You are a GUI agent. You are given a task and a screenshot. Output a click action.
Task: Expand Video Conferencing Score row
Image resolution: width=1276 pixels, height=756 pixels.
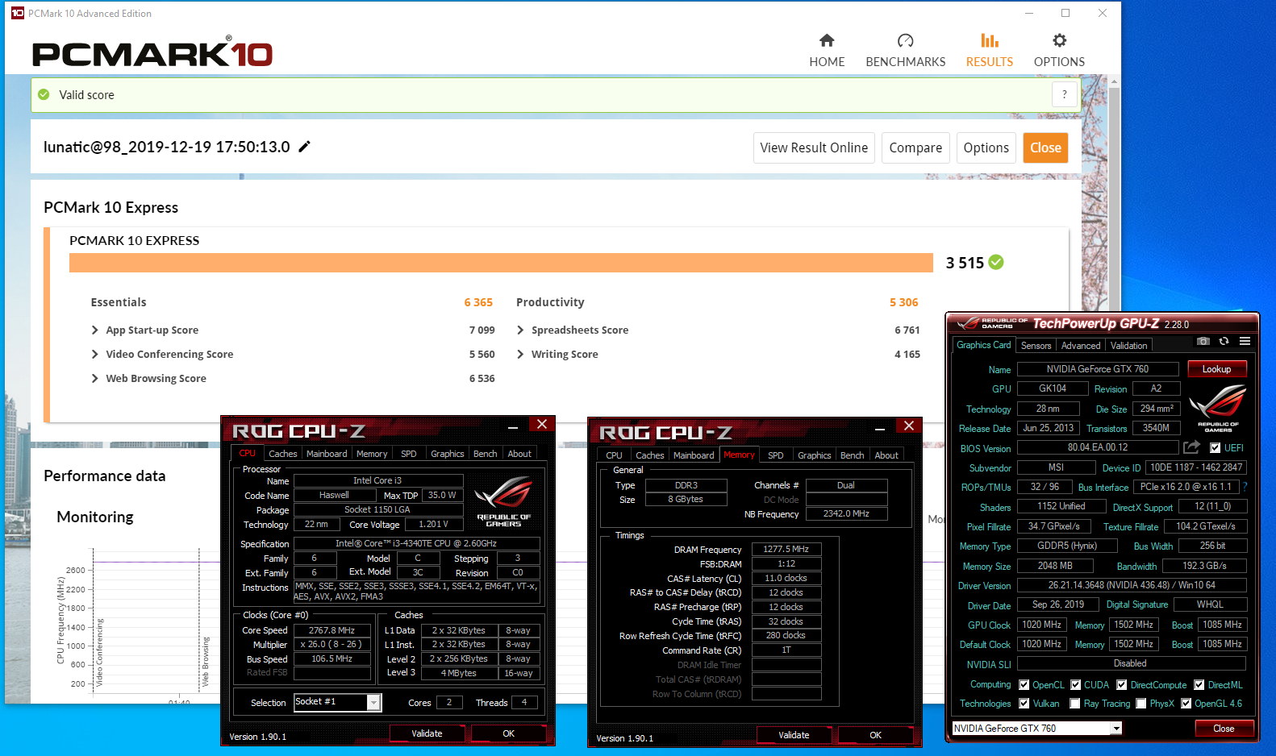[95, 354]
